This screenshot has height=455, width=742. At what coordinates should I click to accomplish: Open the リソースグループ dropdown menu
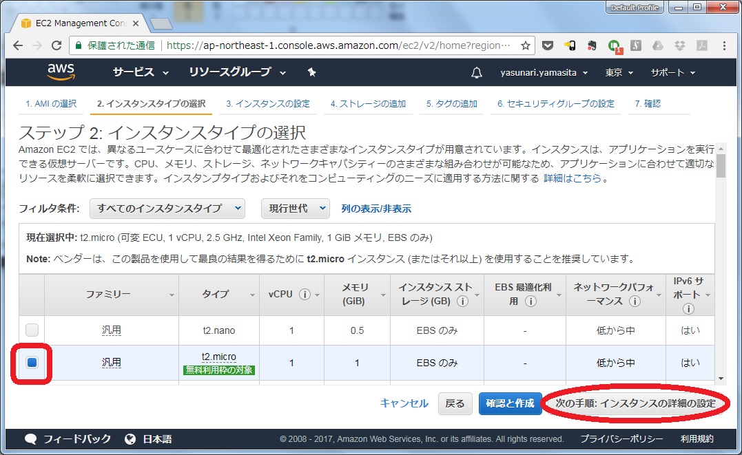[238, 72]
